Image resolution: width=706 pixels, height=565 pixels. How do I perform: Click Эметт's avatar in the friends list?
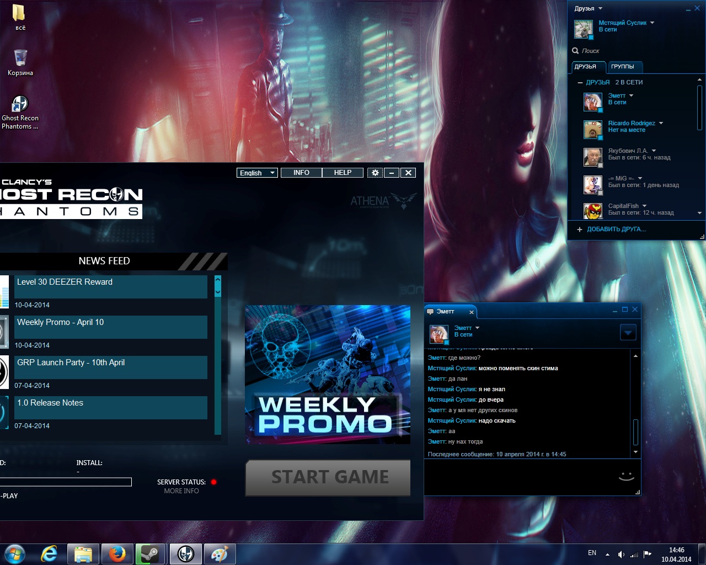[x=593, y=102]
